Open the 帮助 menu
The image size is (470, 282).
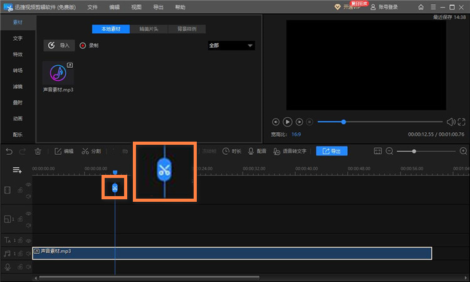(x=180, y=7)
